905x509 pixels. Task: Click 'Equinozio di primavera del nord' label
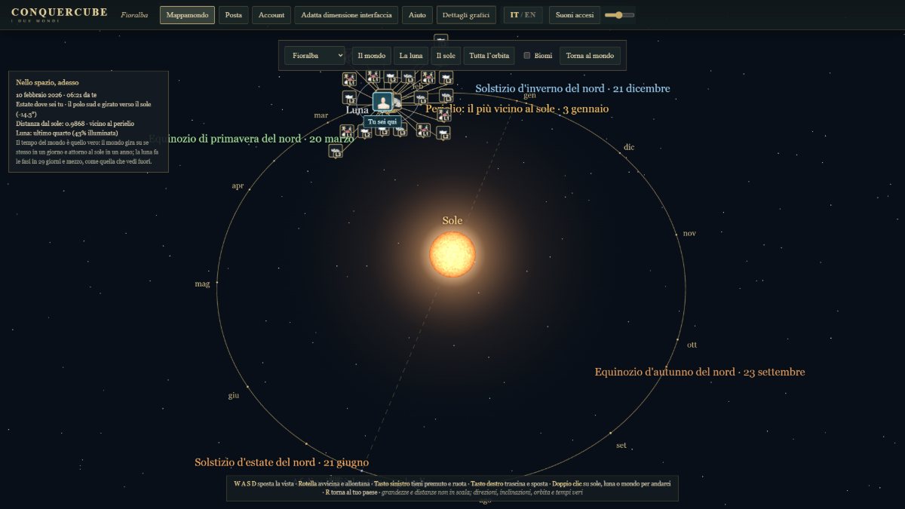pos(251,139)
